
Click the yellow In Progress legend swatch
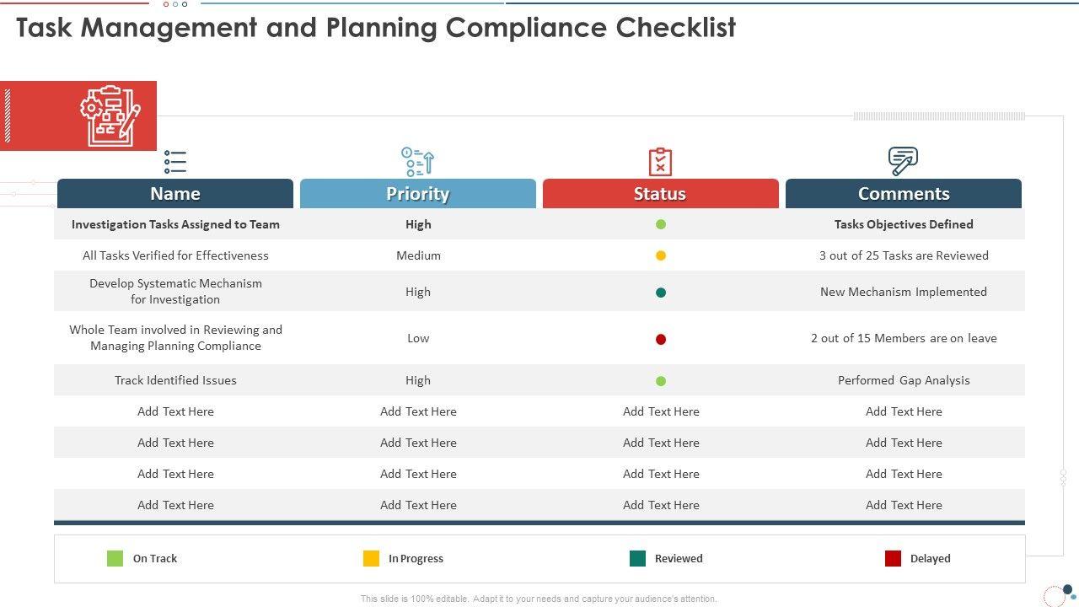[371, 558]
